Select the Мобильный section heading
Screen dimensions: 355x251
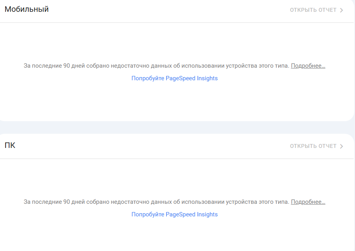click(x=26, y=9)
